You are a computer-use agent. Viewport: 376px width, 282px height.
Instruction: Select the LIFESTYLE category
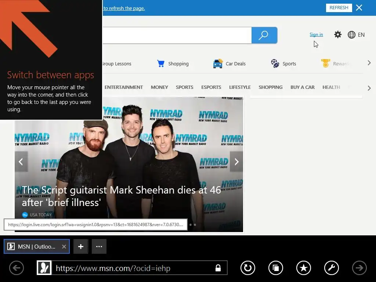(240, 87)
